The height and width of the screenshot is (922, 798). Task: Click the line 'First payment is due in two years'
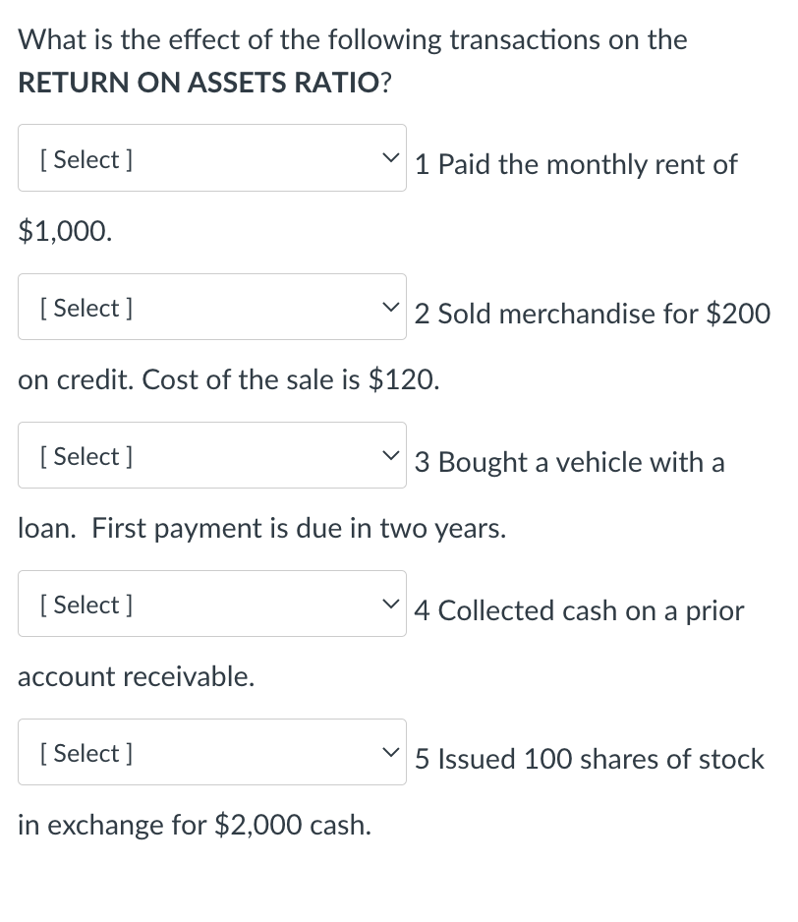click(x=300, y=529)
